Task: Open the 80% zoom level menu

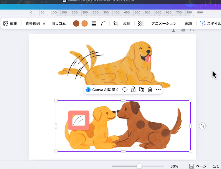Action: (x=174, y=166)
